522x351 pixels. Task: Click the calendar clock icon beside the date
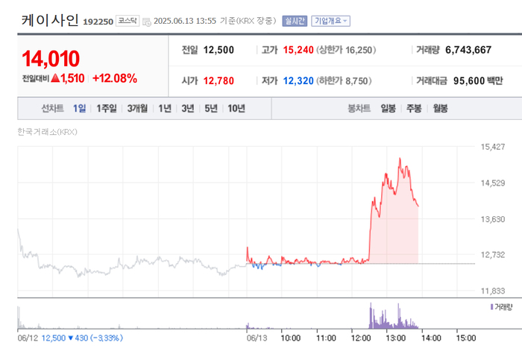click(146, 22)
